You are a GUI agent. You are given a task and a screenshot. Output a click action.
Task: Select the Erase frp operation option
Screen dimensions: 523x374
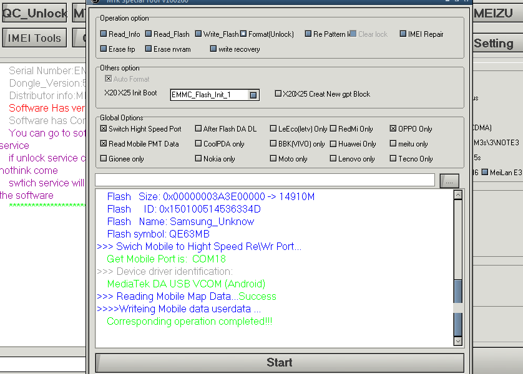[x=118, y=49]
